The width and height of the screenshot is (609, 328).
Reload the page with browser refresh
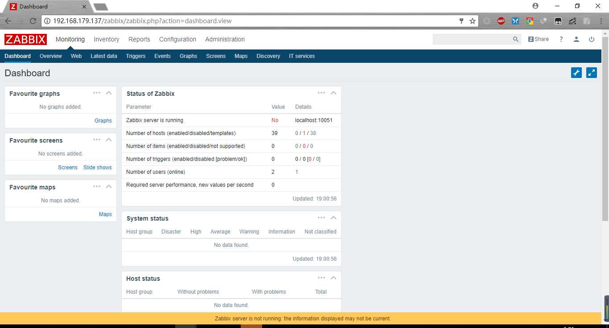click(33, 21)
